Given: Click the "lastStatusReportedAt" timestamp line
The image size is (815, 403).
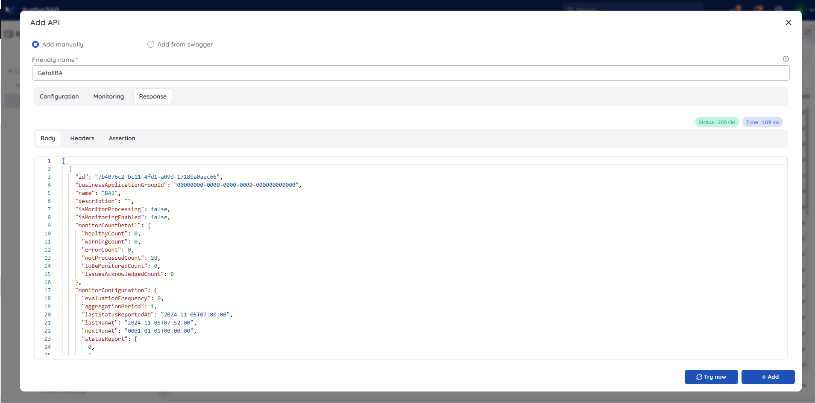Looking at the screenshot, I should (157, 315).
